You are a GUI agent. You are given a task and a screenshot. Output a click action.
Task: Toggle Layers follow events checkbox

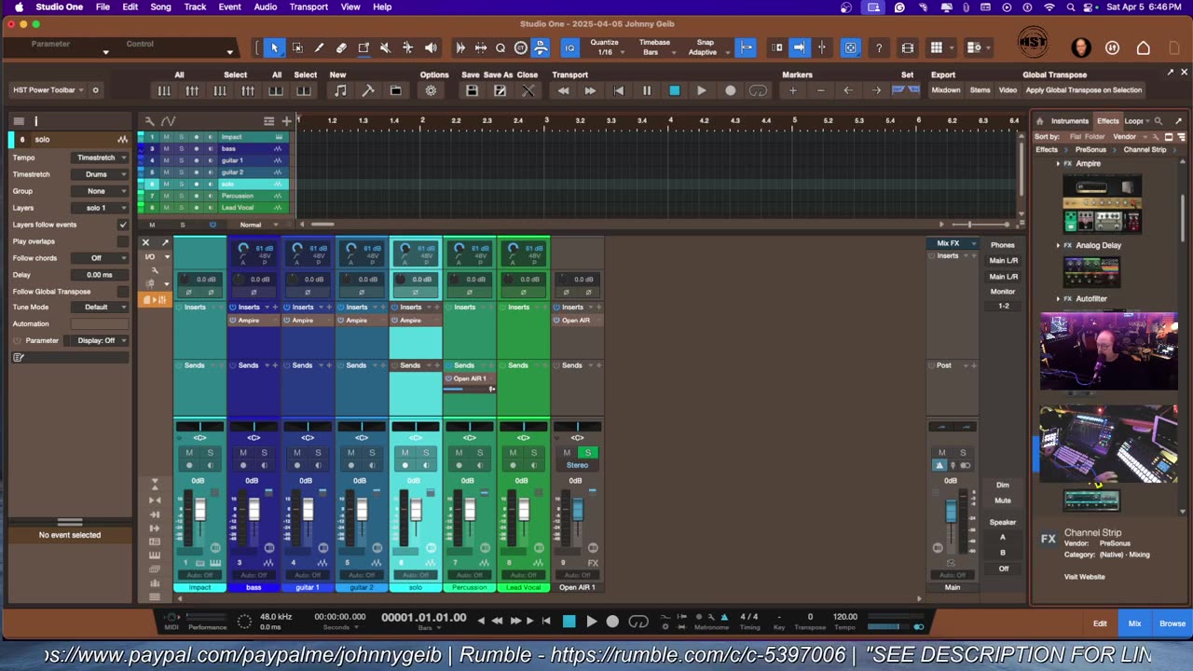pos(123,225)
